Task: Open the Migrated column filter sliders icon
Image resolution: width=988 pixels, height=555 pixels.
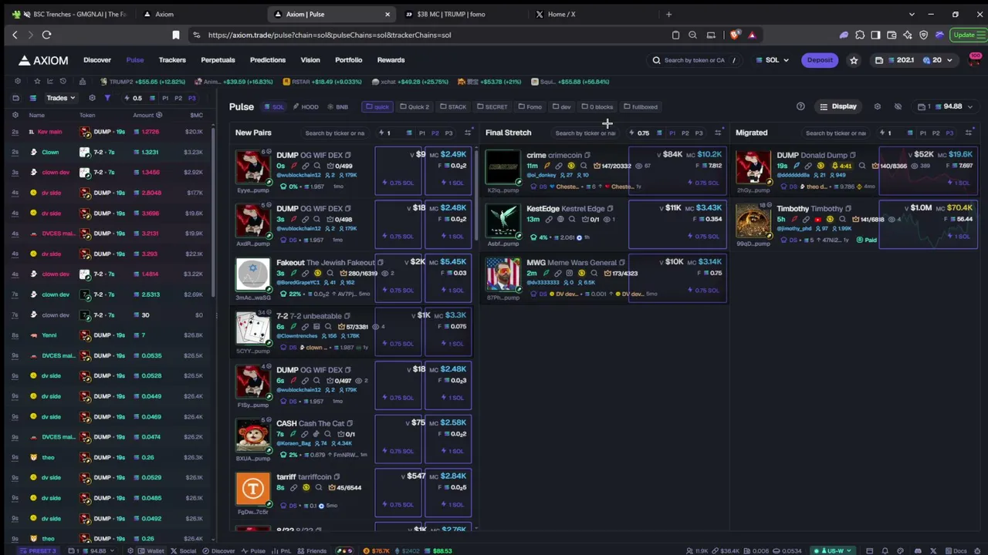Action: tap(969, 133)
